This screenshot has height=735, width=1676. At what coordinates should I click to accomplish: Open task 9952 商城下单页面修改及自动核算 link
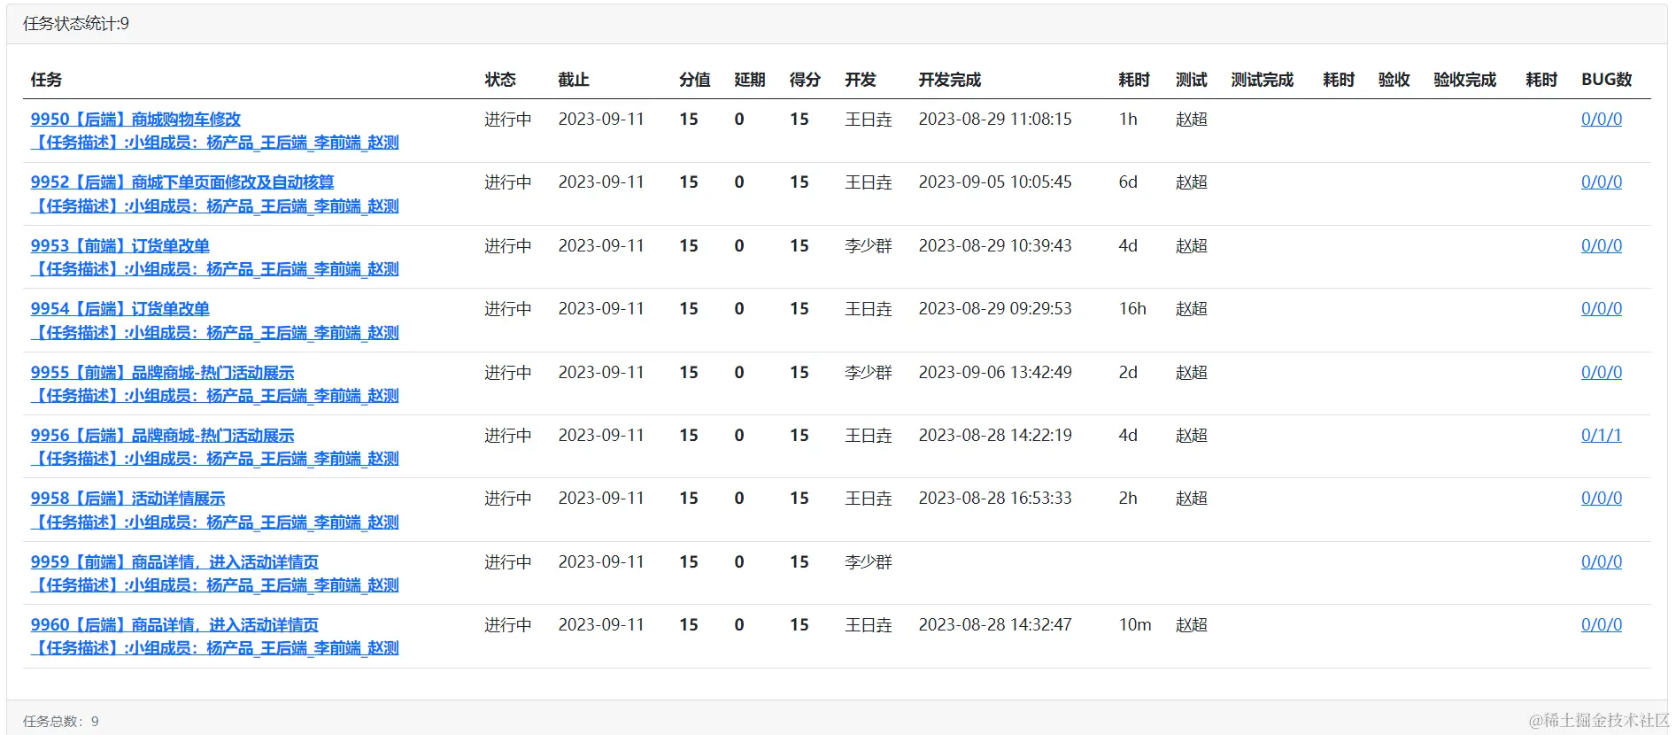click(x=182, y=182)
